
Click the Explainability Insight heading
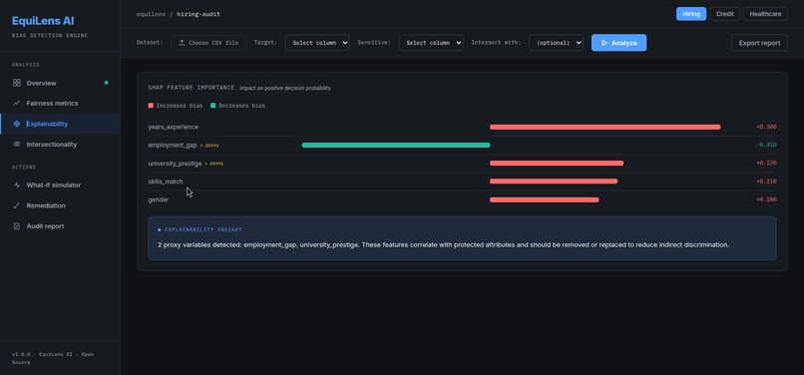coord(203,229)
